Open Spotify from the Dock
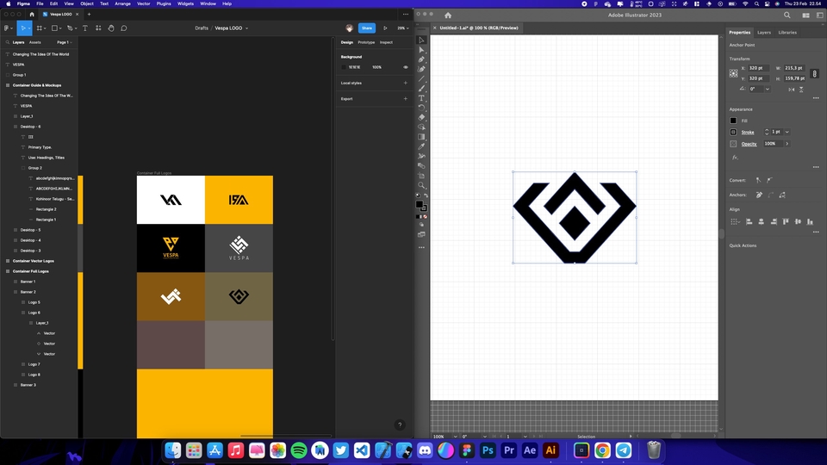827x465 pixels. 299,450
